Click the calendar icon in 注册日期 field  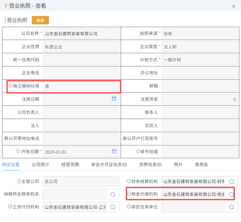pyautogui.click(x=114, y=99)
